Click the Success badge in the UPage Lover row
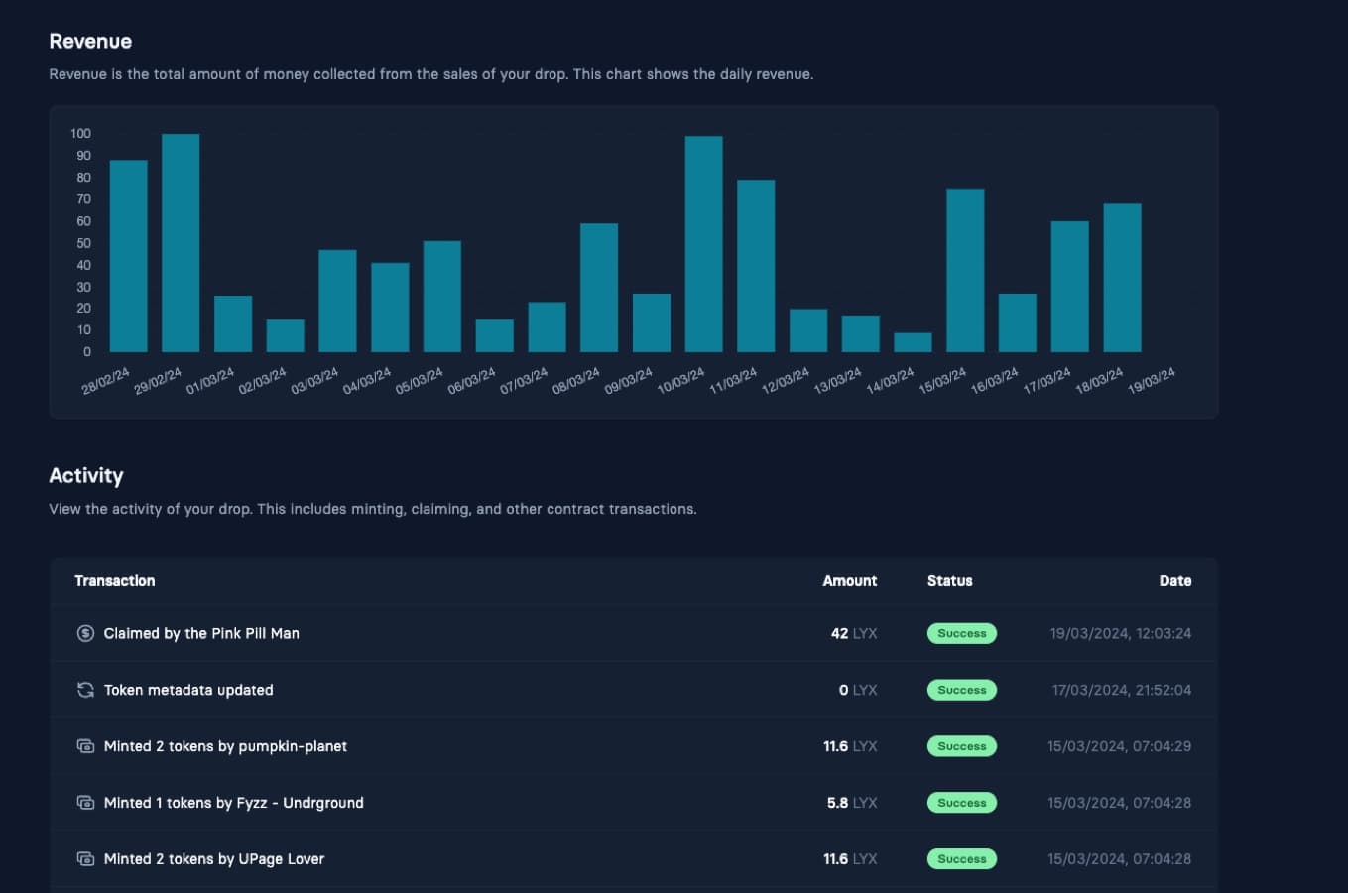The height and width of the screenshot is (893, 1348). pyautogui.click(x=962, y=859)
